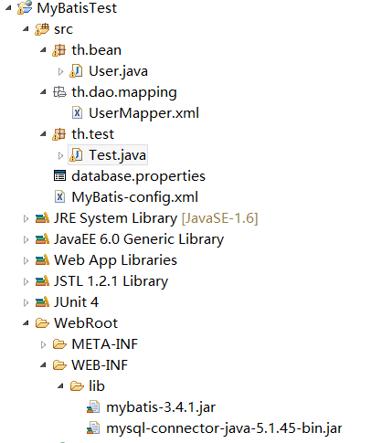Expand JRE System Library
This screenshot has width=371, height=443.
pos(26,218)
